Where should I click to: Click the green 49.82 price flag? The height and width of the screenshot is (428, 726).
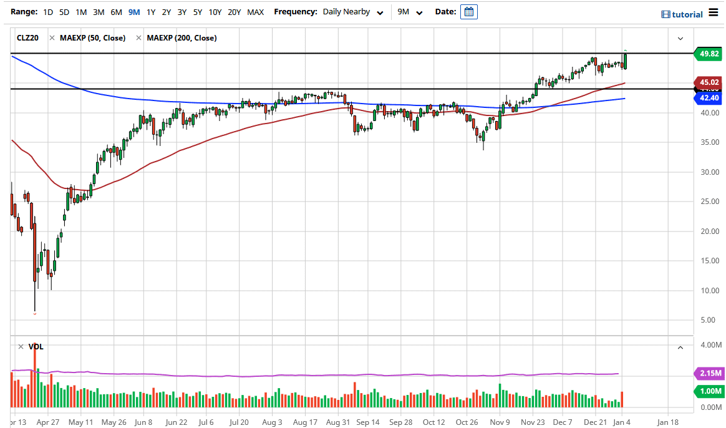click(x=708, y=54)
